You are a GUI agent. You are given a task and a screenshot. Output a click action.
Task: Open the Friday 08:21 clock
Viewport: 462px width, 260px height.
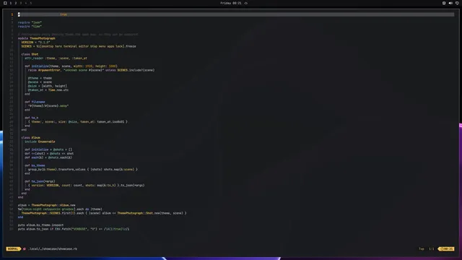pos(231,3)
